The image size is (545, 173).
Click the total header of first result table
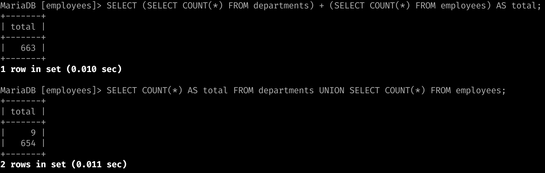[23, 27]
